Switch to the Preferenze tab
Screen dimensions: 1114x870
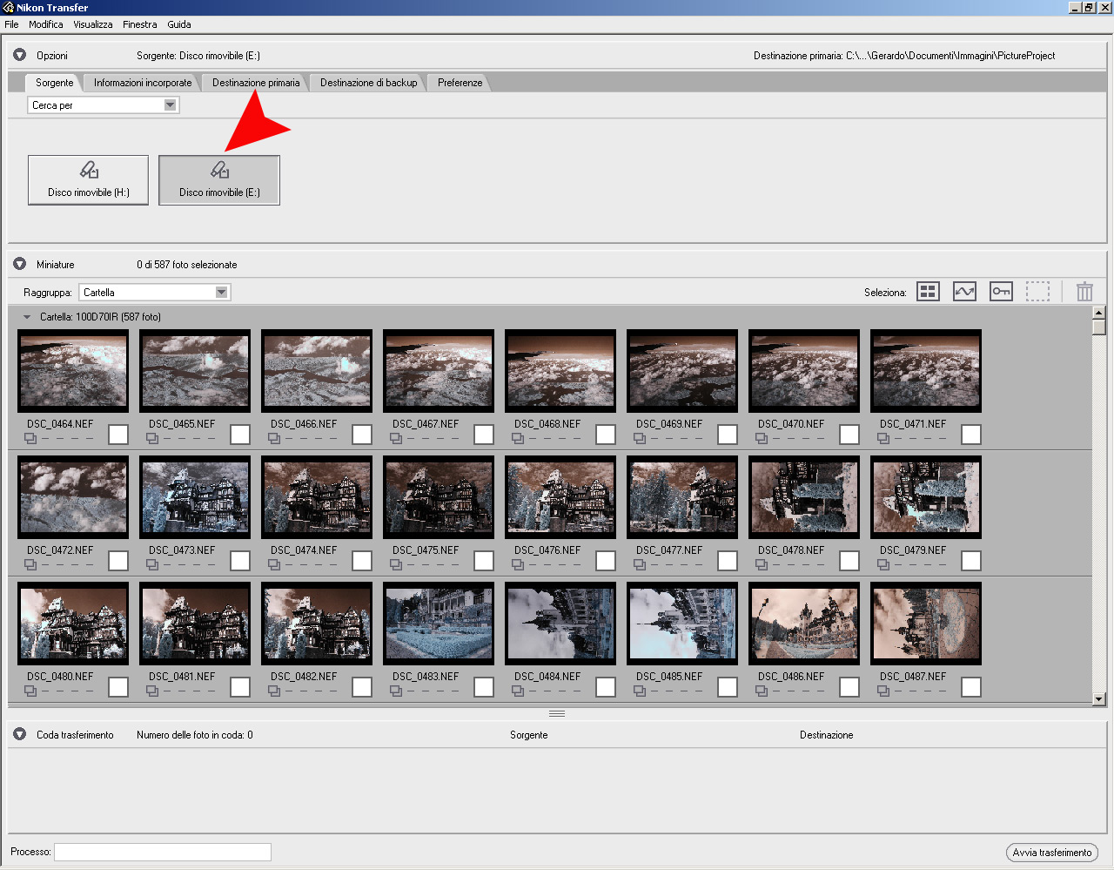[460, 83]
